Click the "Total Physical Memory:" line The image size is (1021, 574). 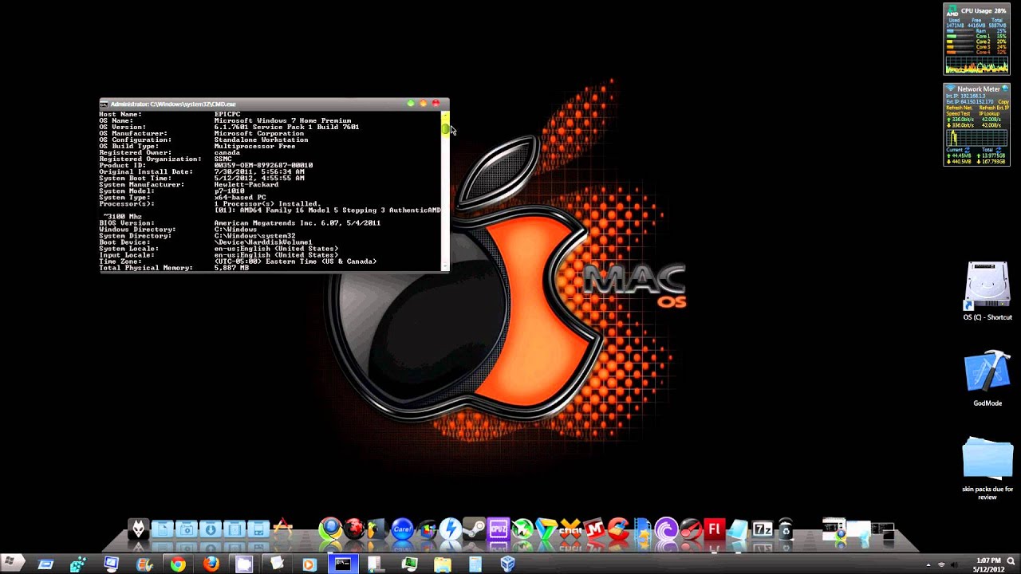[174, 268]
